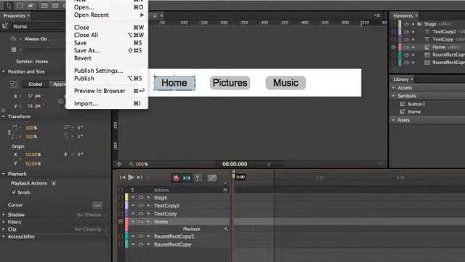Open the Playback options icon under Home layer
This screenshot has height=262, width=465.
[226, 229]
